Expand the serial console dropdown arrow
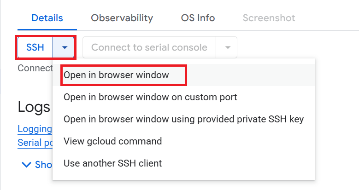The height and width of the screenshot is (190, 359). tap(227, 47)
